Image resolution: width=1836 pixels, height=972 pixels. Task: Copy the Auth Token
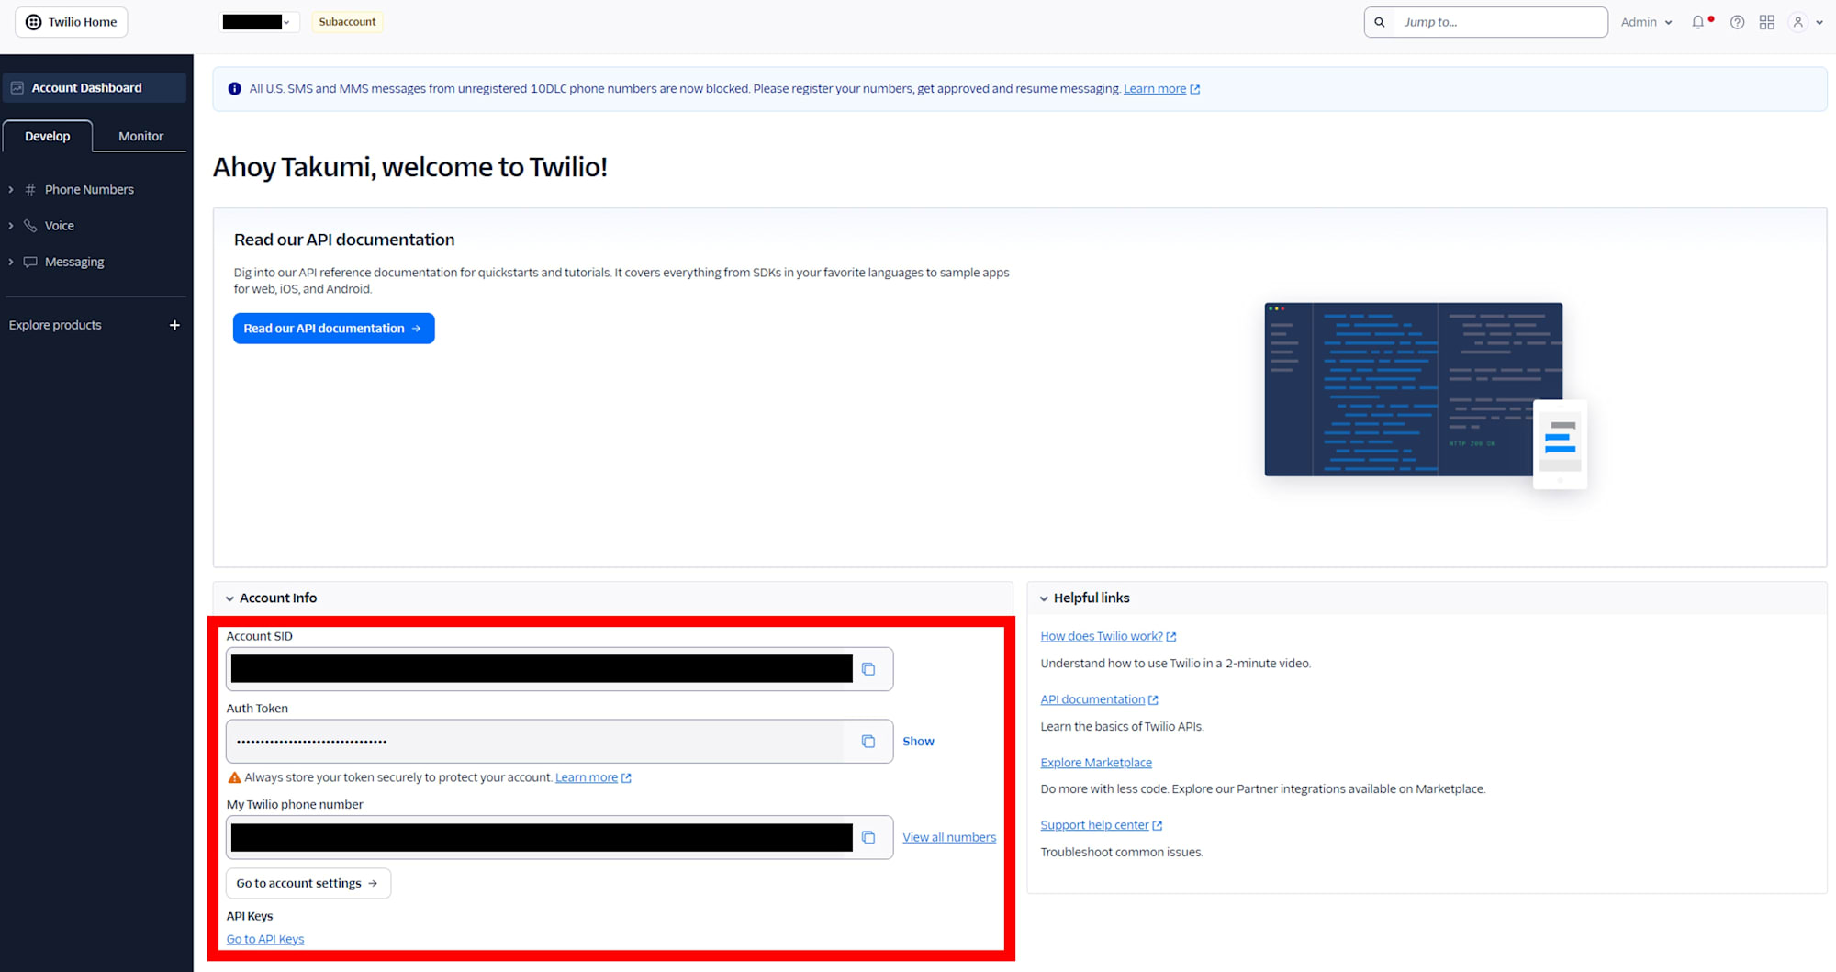click(868, 742)
